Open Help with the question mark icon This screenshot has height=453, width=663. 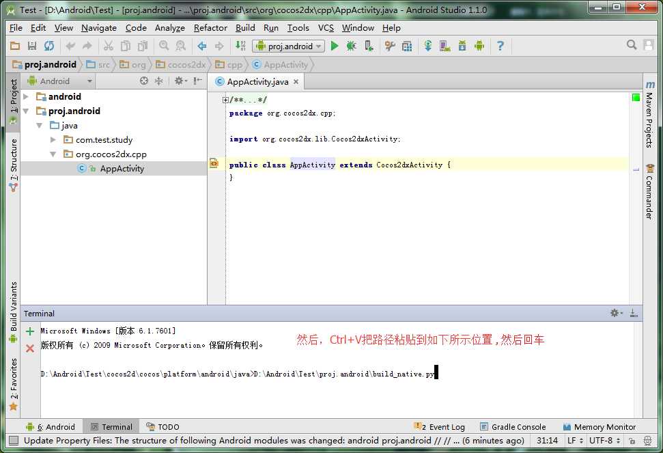[500, 46]
